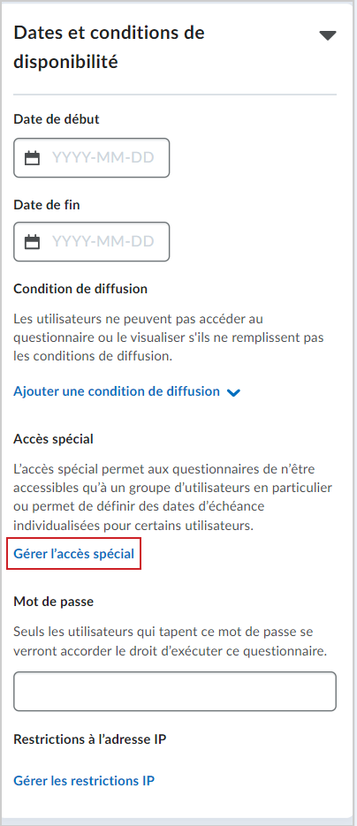Focus the Date de début YYYY-MM-DD field
The width and height of the screenshot is (357, 826).
click(x=92, y=157)
